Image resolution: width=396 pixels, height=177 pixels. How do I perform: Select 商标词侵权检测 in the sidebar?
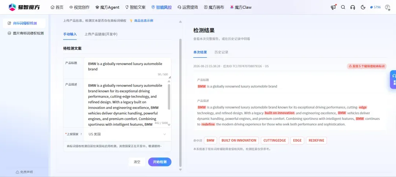point(24,23)
